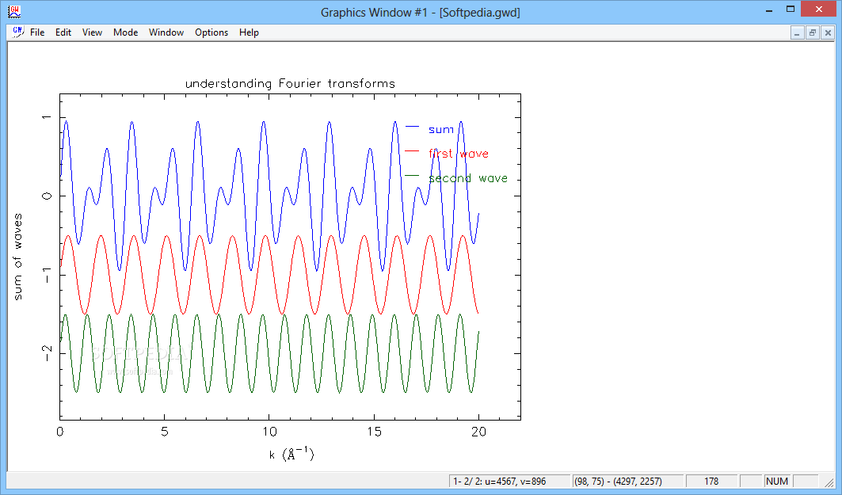The image size is (842, 495).
Task: Click x-axis tick label 5
Action: pyautogui.click(x=164, y=432)
